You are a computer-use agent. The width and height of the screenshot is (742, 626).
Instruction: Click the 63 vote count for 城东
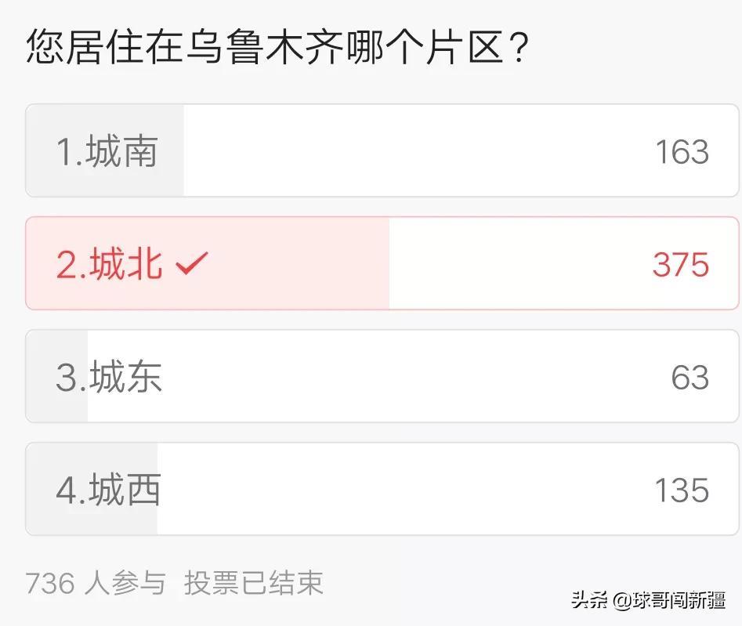690,378
